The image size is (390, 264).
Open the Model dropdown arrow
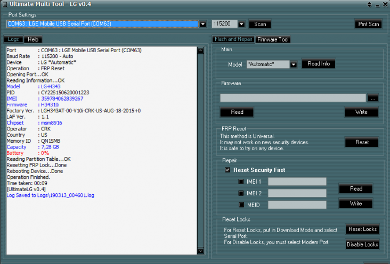point(294,64)
